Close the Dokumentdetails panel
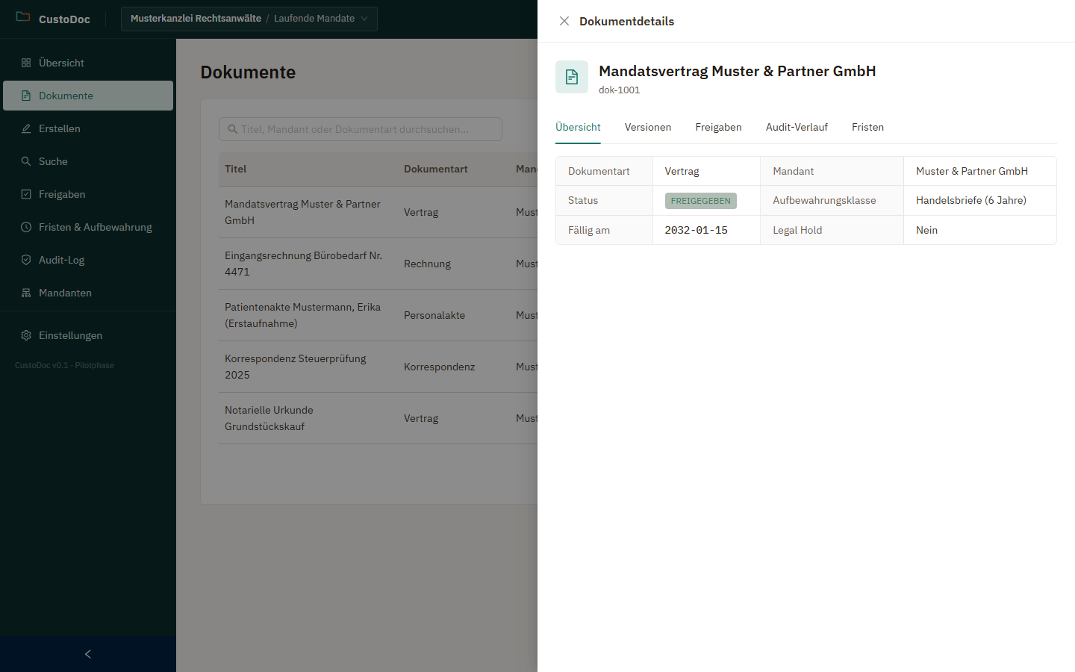The image size is (1075, 672). 564,21
